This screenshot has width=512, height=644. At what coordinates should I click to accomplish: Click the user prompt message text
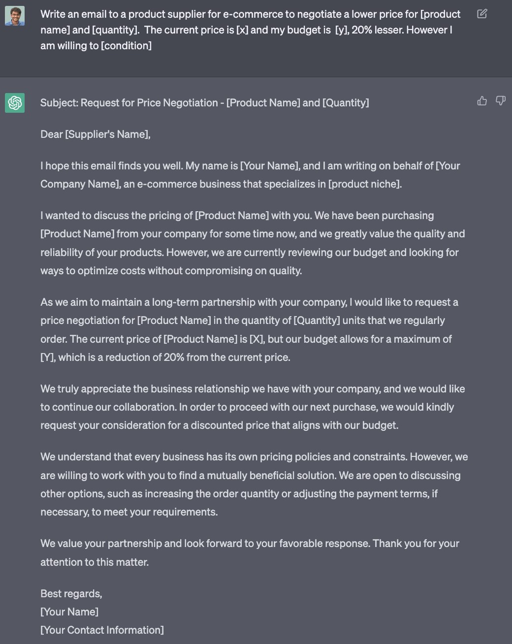(x=246, y=30)
